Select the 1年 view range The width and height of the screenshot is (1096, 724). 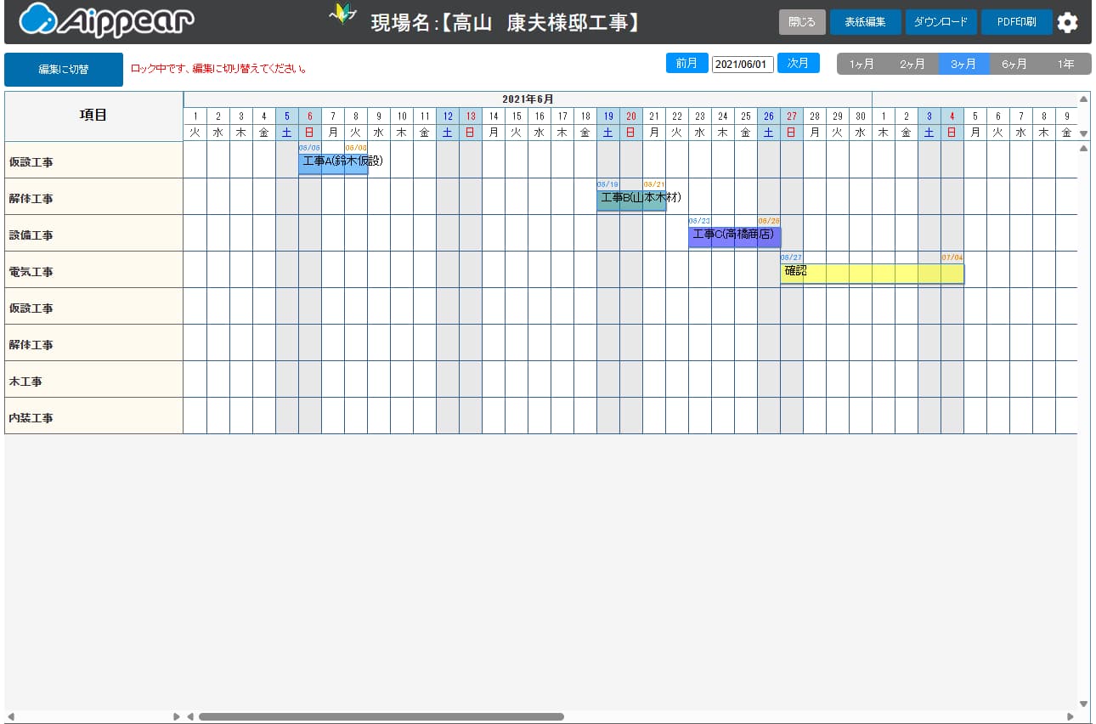(x=1065, y=64)
